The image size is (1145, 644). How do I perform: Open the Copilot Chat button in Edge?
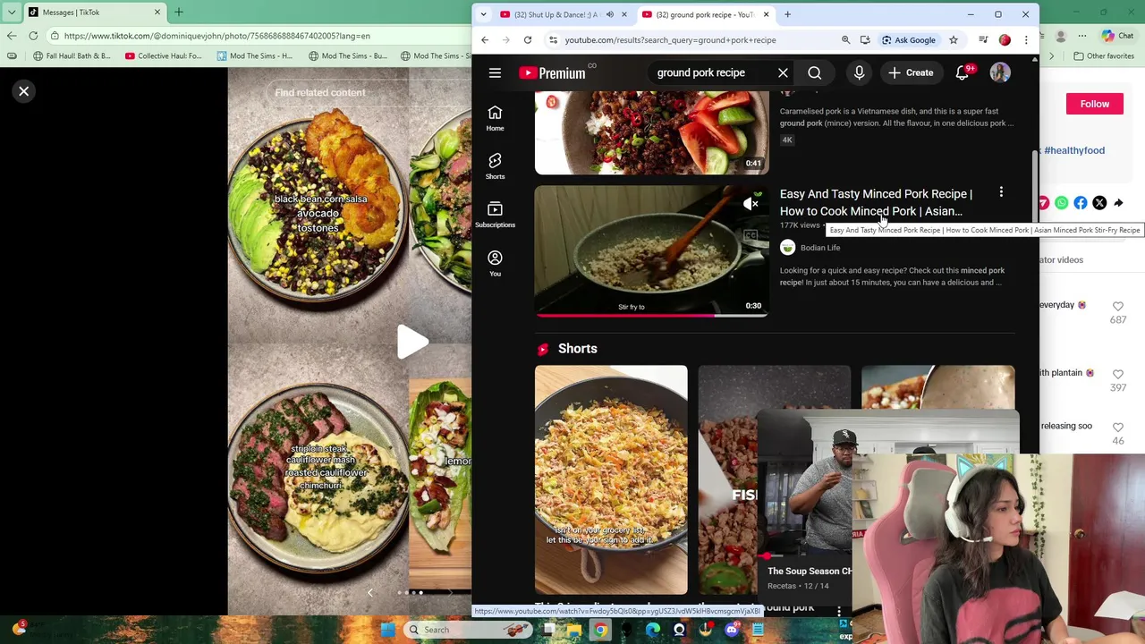[x=1118, y=36]
